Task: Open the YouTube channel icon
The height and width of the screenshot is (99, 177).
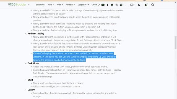Action: (x=103, y=5)
